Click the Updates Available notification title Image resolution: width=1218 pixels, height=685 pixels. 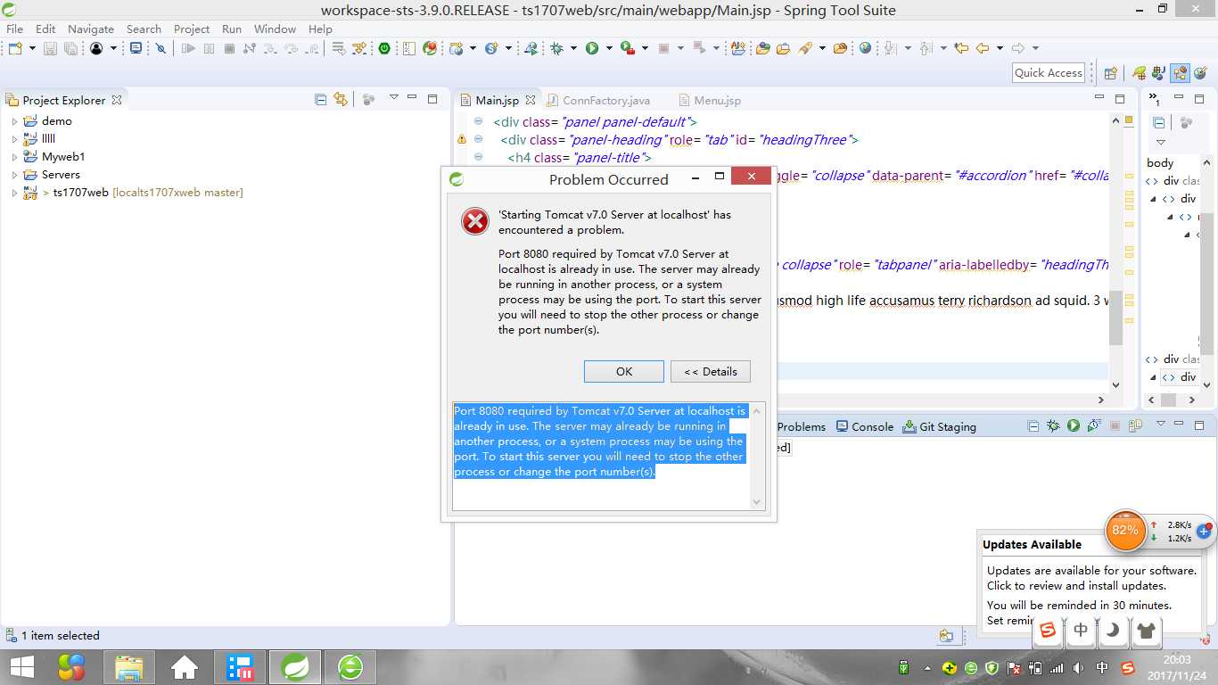click(x=1032, y=544)
